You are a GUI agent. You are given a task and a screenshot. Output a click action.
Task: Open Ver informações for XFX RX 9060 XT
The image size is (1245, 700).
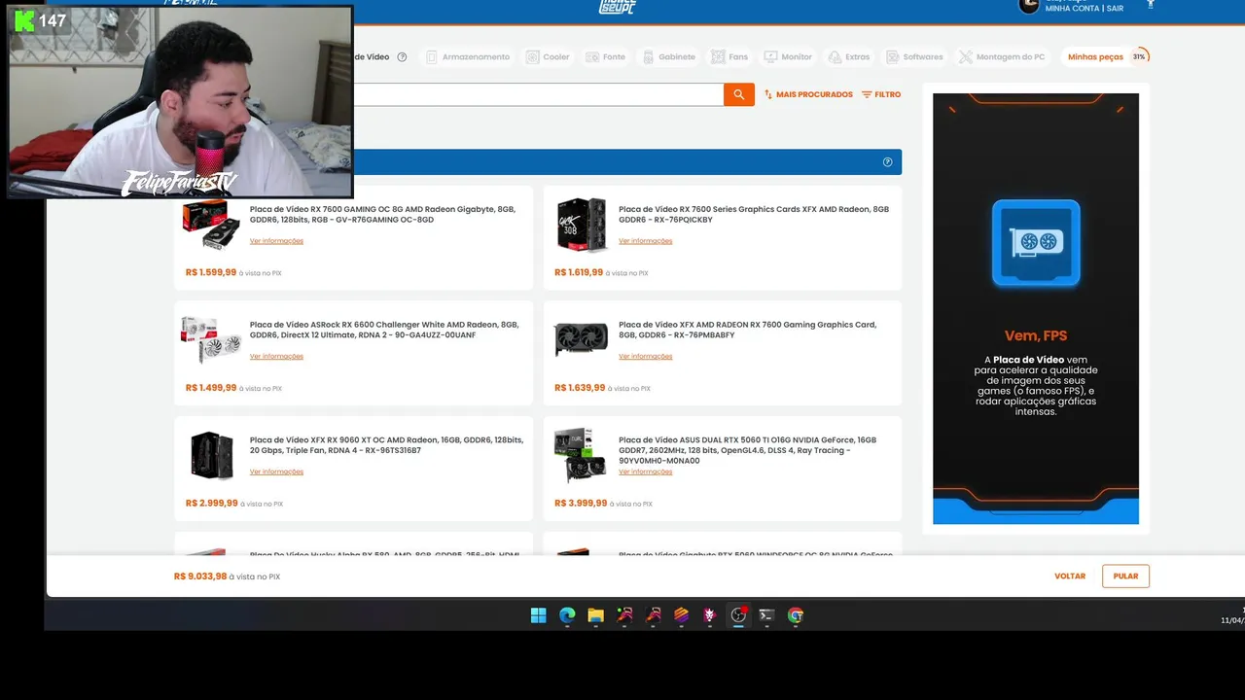pos(276,472)
